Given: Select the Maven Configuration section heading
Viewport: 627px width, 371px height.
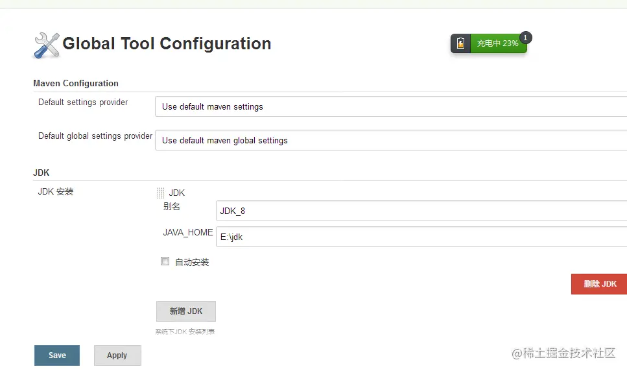Looking at the screenshot, I should pyautogui.click(x=76, y=83).
